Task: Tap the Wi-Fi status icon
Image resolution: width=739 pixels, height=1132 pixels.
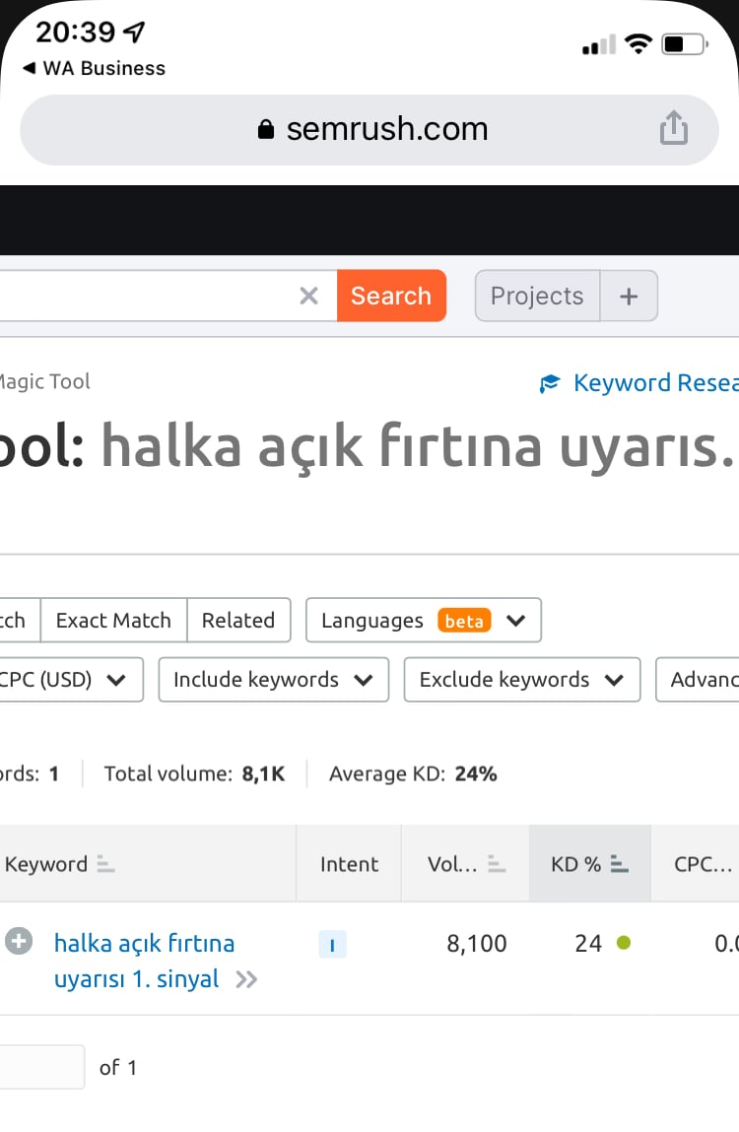Action: point(638,44)
